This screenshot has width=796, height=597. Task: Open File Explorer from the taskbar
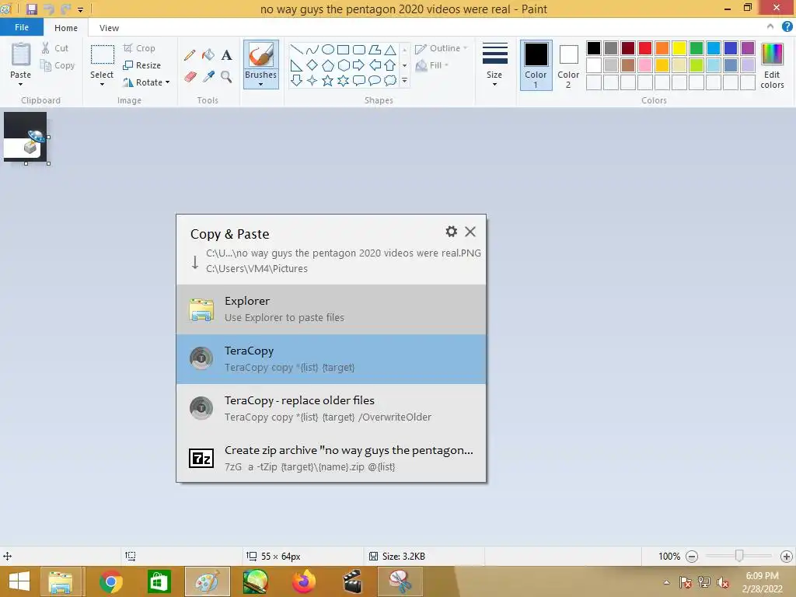61,581
